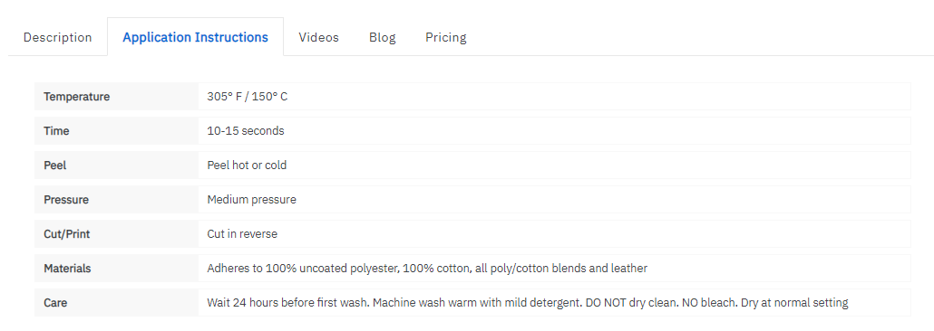
Task: Select the Time row label
Action: pyautogui.click(x=56, y=131)
